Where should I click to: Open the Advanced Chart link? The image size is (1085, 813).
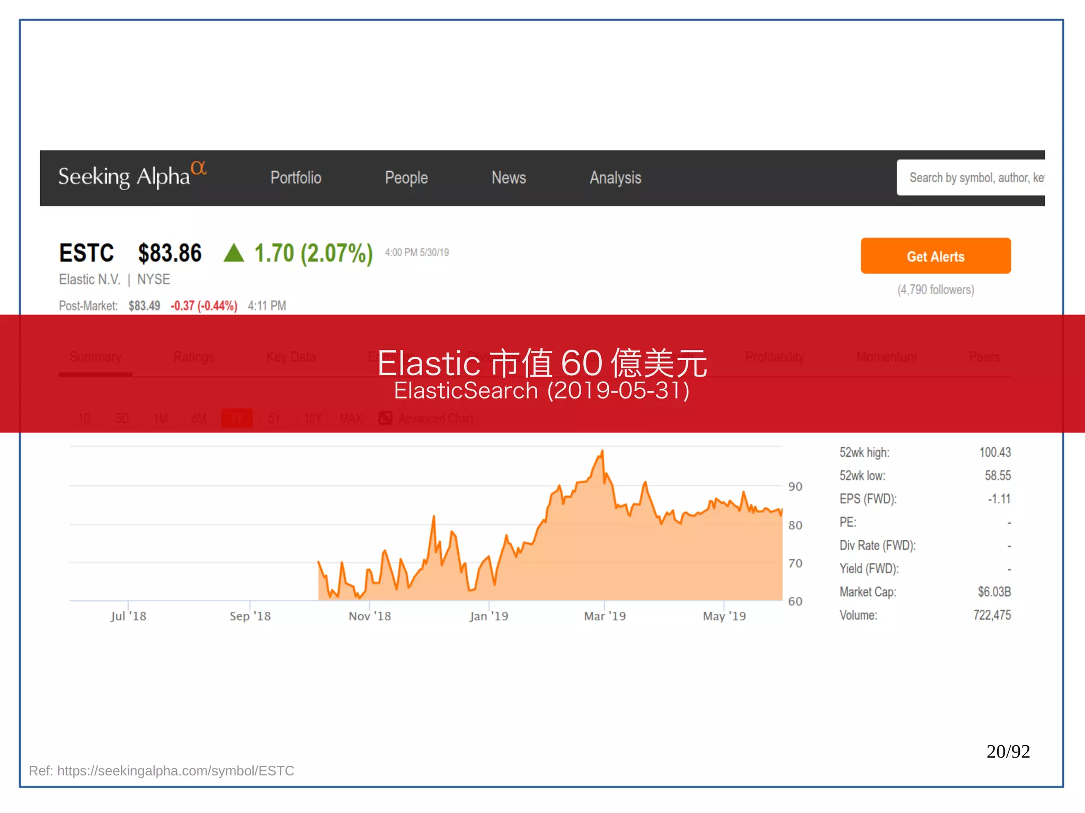click(435, 419)
